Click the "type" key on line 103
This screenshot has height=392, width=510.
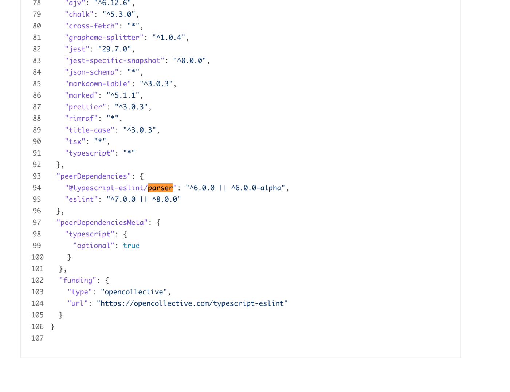[x=79, y=292]
